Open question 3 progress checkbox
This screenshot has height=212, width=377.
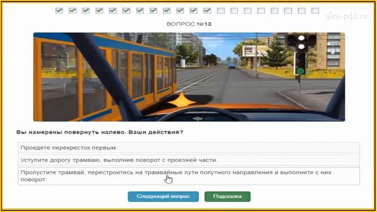point(86,11)
